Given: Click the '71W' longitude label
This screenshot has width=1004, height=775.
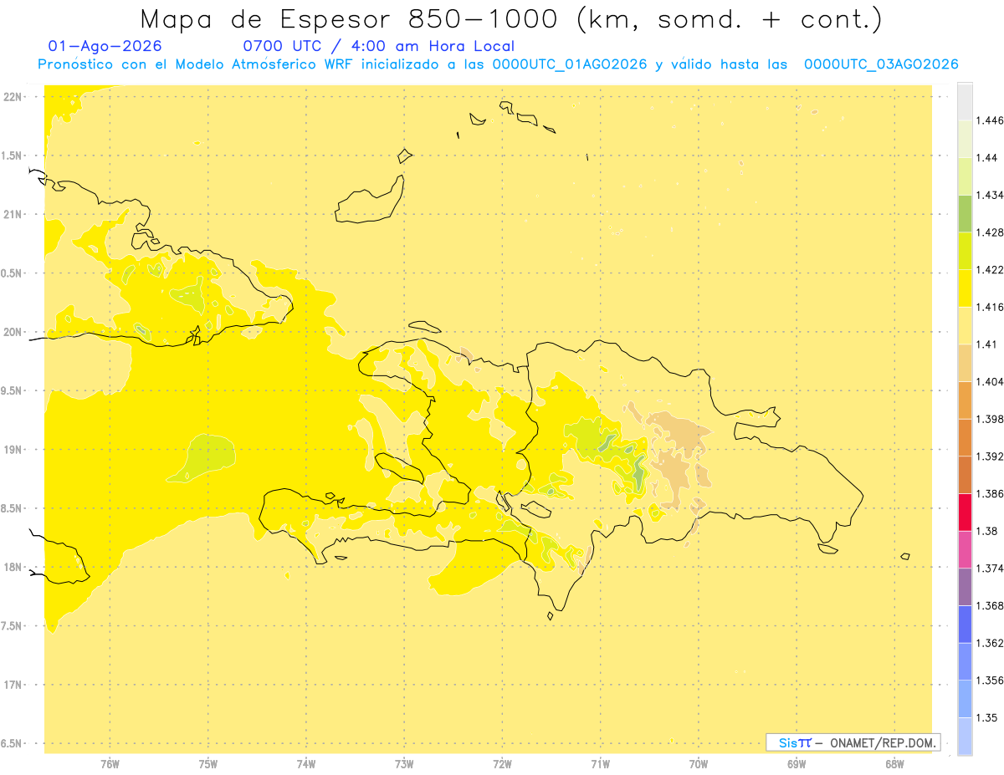Looking at the screenshot, I should tap(600, 763).
